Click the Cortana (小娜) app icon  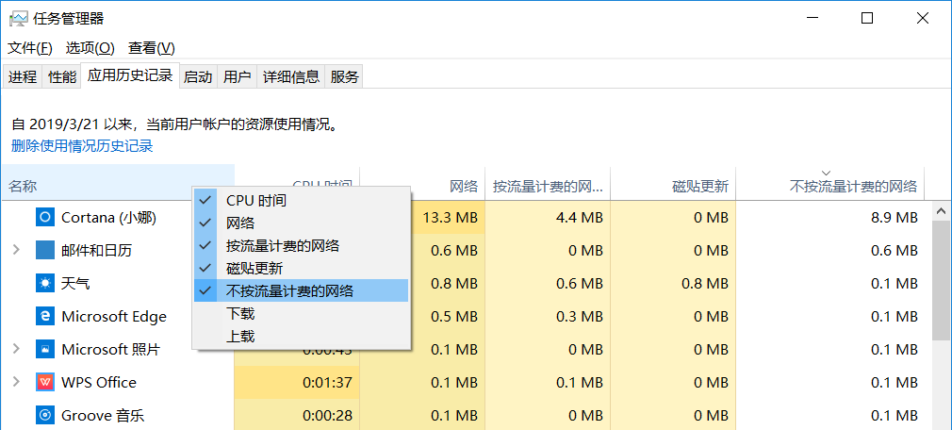pos(45,217)
